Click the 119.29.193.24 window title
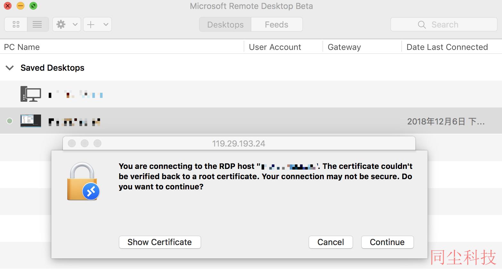 coord(239,144)
